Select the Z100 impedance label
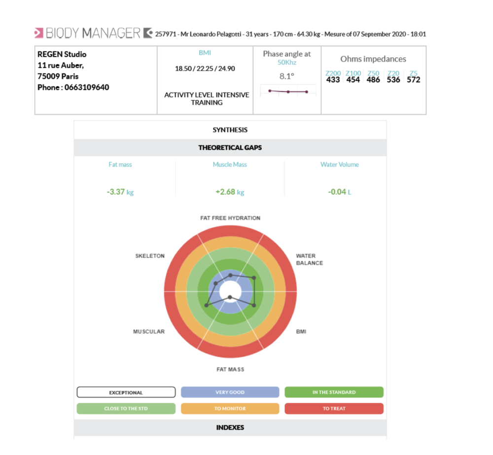 click(353, 73)
